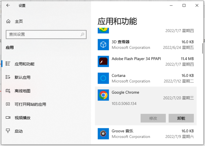Screen dimensions: 205x146
Task: Click the partially visible top app icon
Action: pyautogui.click(x=103, y=31)
